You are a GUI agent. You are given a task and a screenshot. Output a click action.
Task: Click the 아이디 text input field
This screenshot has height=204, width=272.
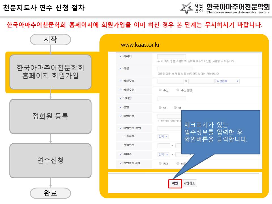171,56
